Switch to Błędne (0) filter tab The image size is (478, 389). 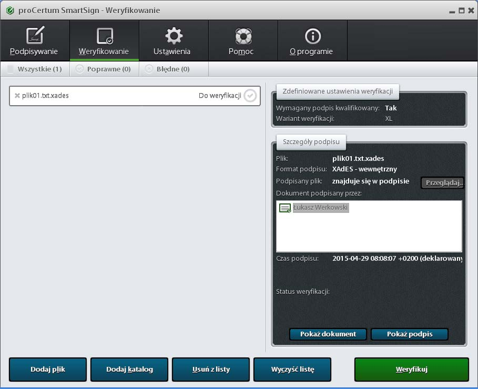(x=174, y=69)
